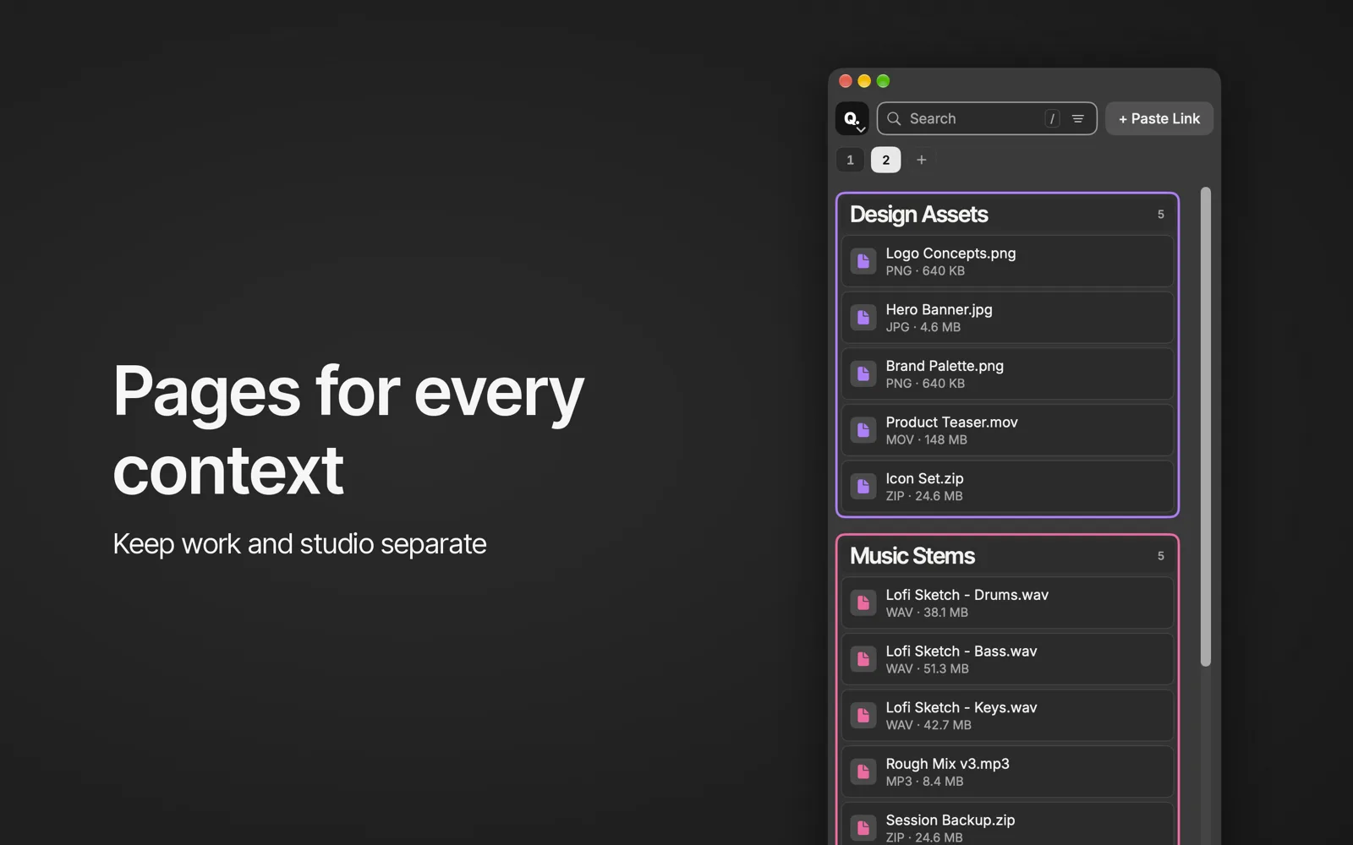Open the filter lines icon in search
The width and height of the screenshot is (1353, 845).
(x=1077, y=118)
